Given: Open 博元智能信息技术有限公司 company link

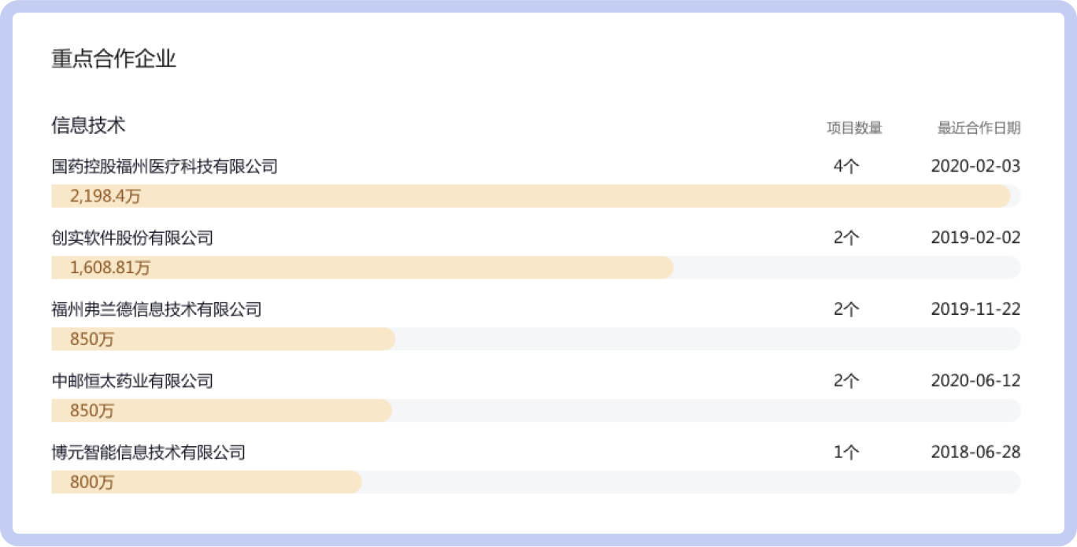Looking at the screenshot, I should coord(149,453).
